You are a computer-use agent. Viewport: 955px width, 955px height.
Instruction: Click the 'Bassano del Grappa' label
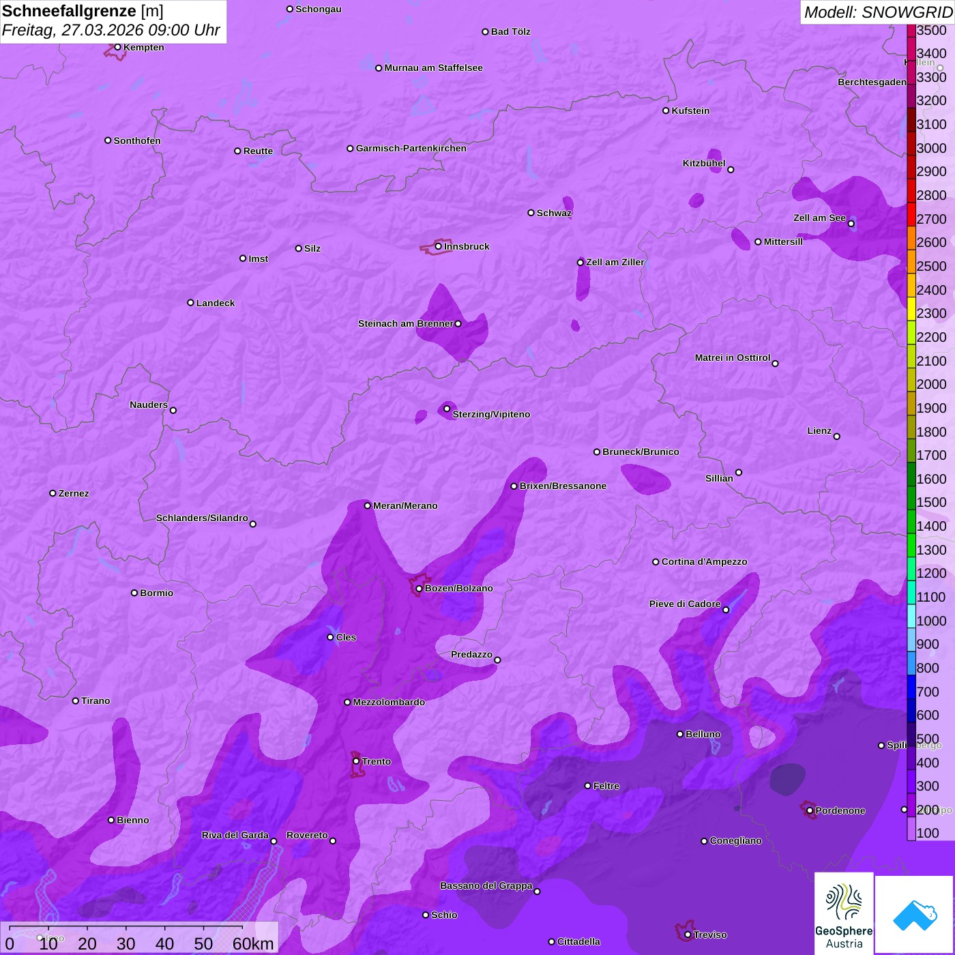[486, 885]
